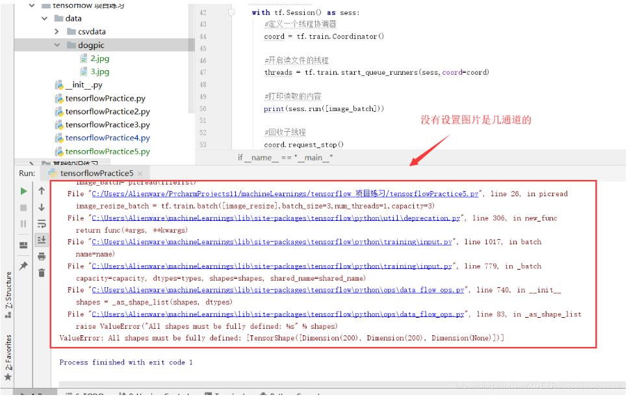Close the tensorflowPractice5 run tab
This screenshot has width=629, height=397.
140,173
